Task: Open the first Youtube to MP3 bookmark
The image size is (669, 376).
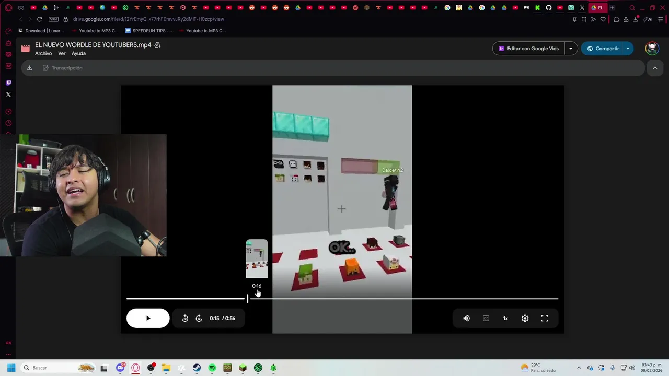Action: (x=95, y=31)
